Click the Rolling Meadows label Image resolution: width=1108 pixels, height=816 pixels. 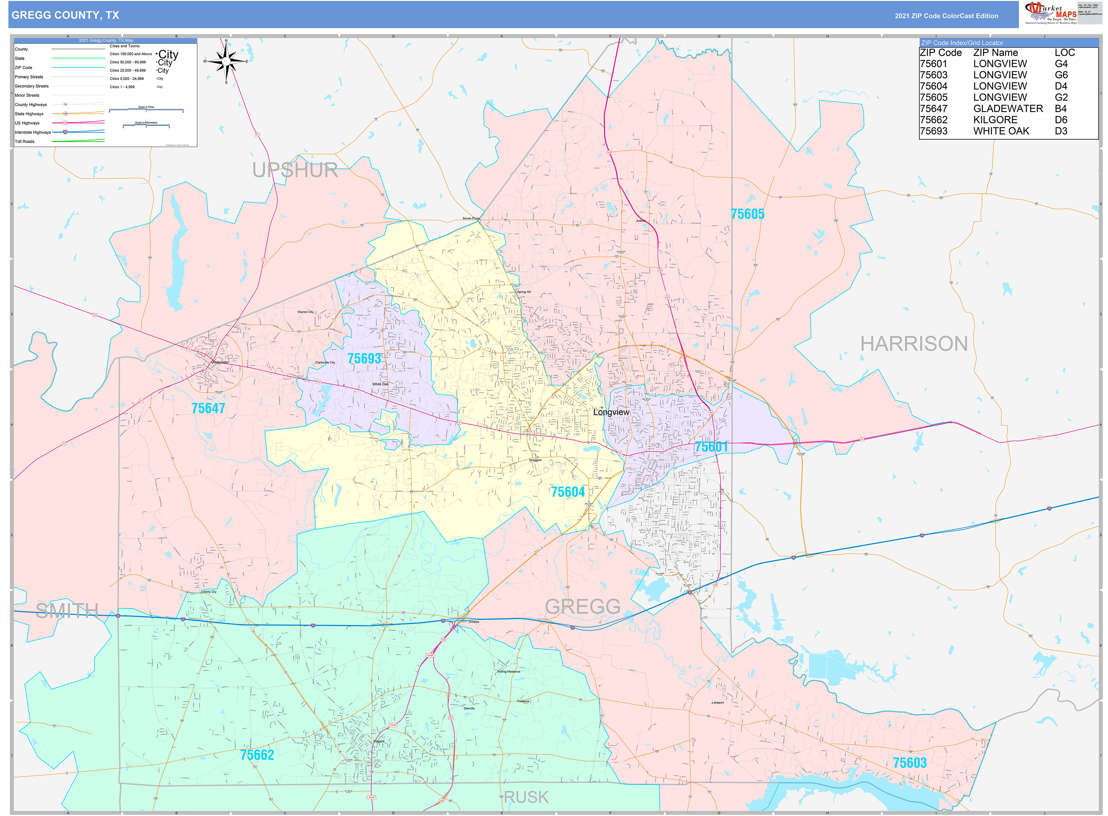click(509, 672)
